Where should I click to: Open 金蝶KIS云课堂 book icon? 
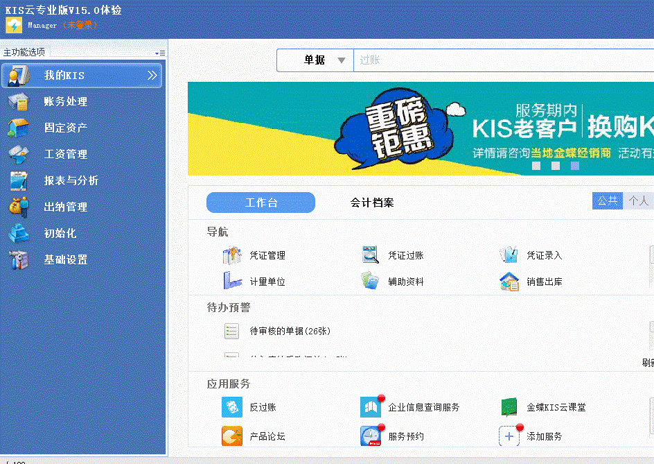[x=509, y=407]
